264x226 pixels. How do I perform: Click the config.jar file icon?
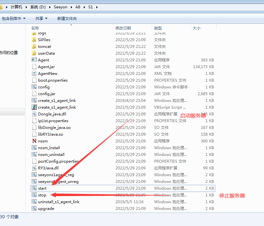coord(34,94)
